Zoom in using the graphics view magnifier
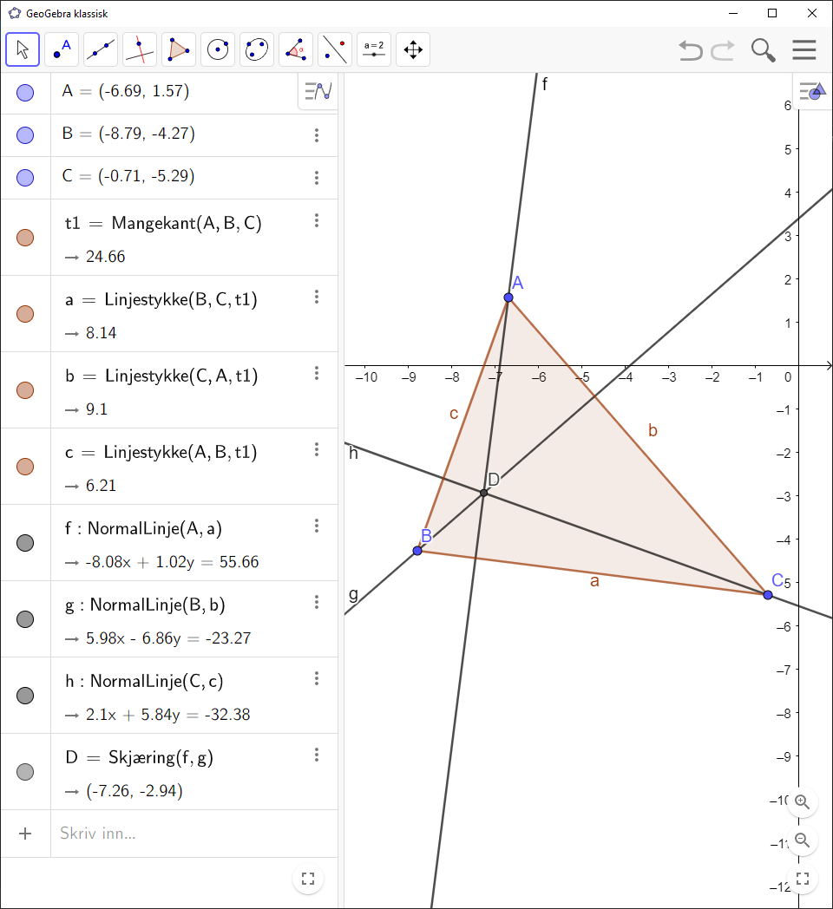 point(802,802)
